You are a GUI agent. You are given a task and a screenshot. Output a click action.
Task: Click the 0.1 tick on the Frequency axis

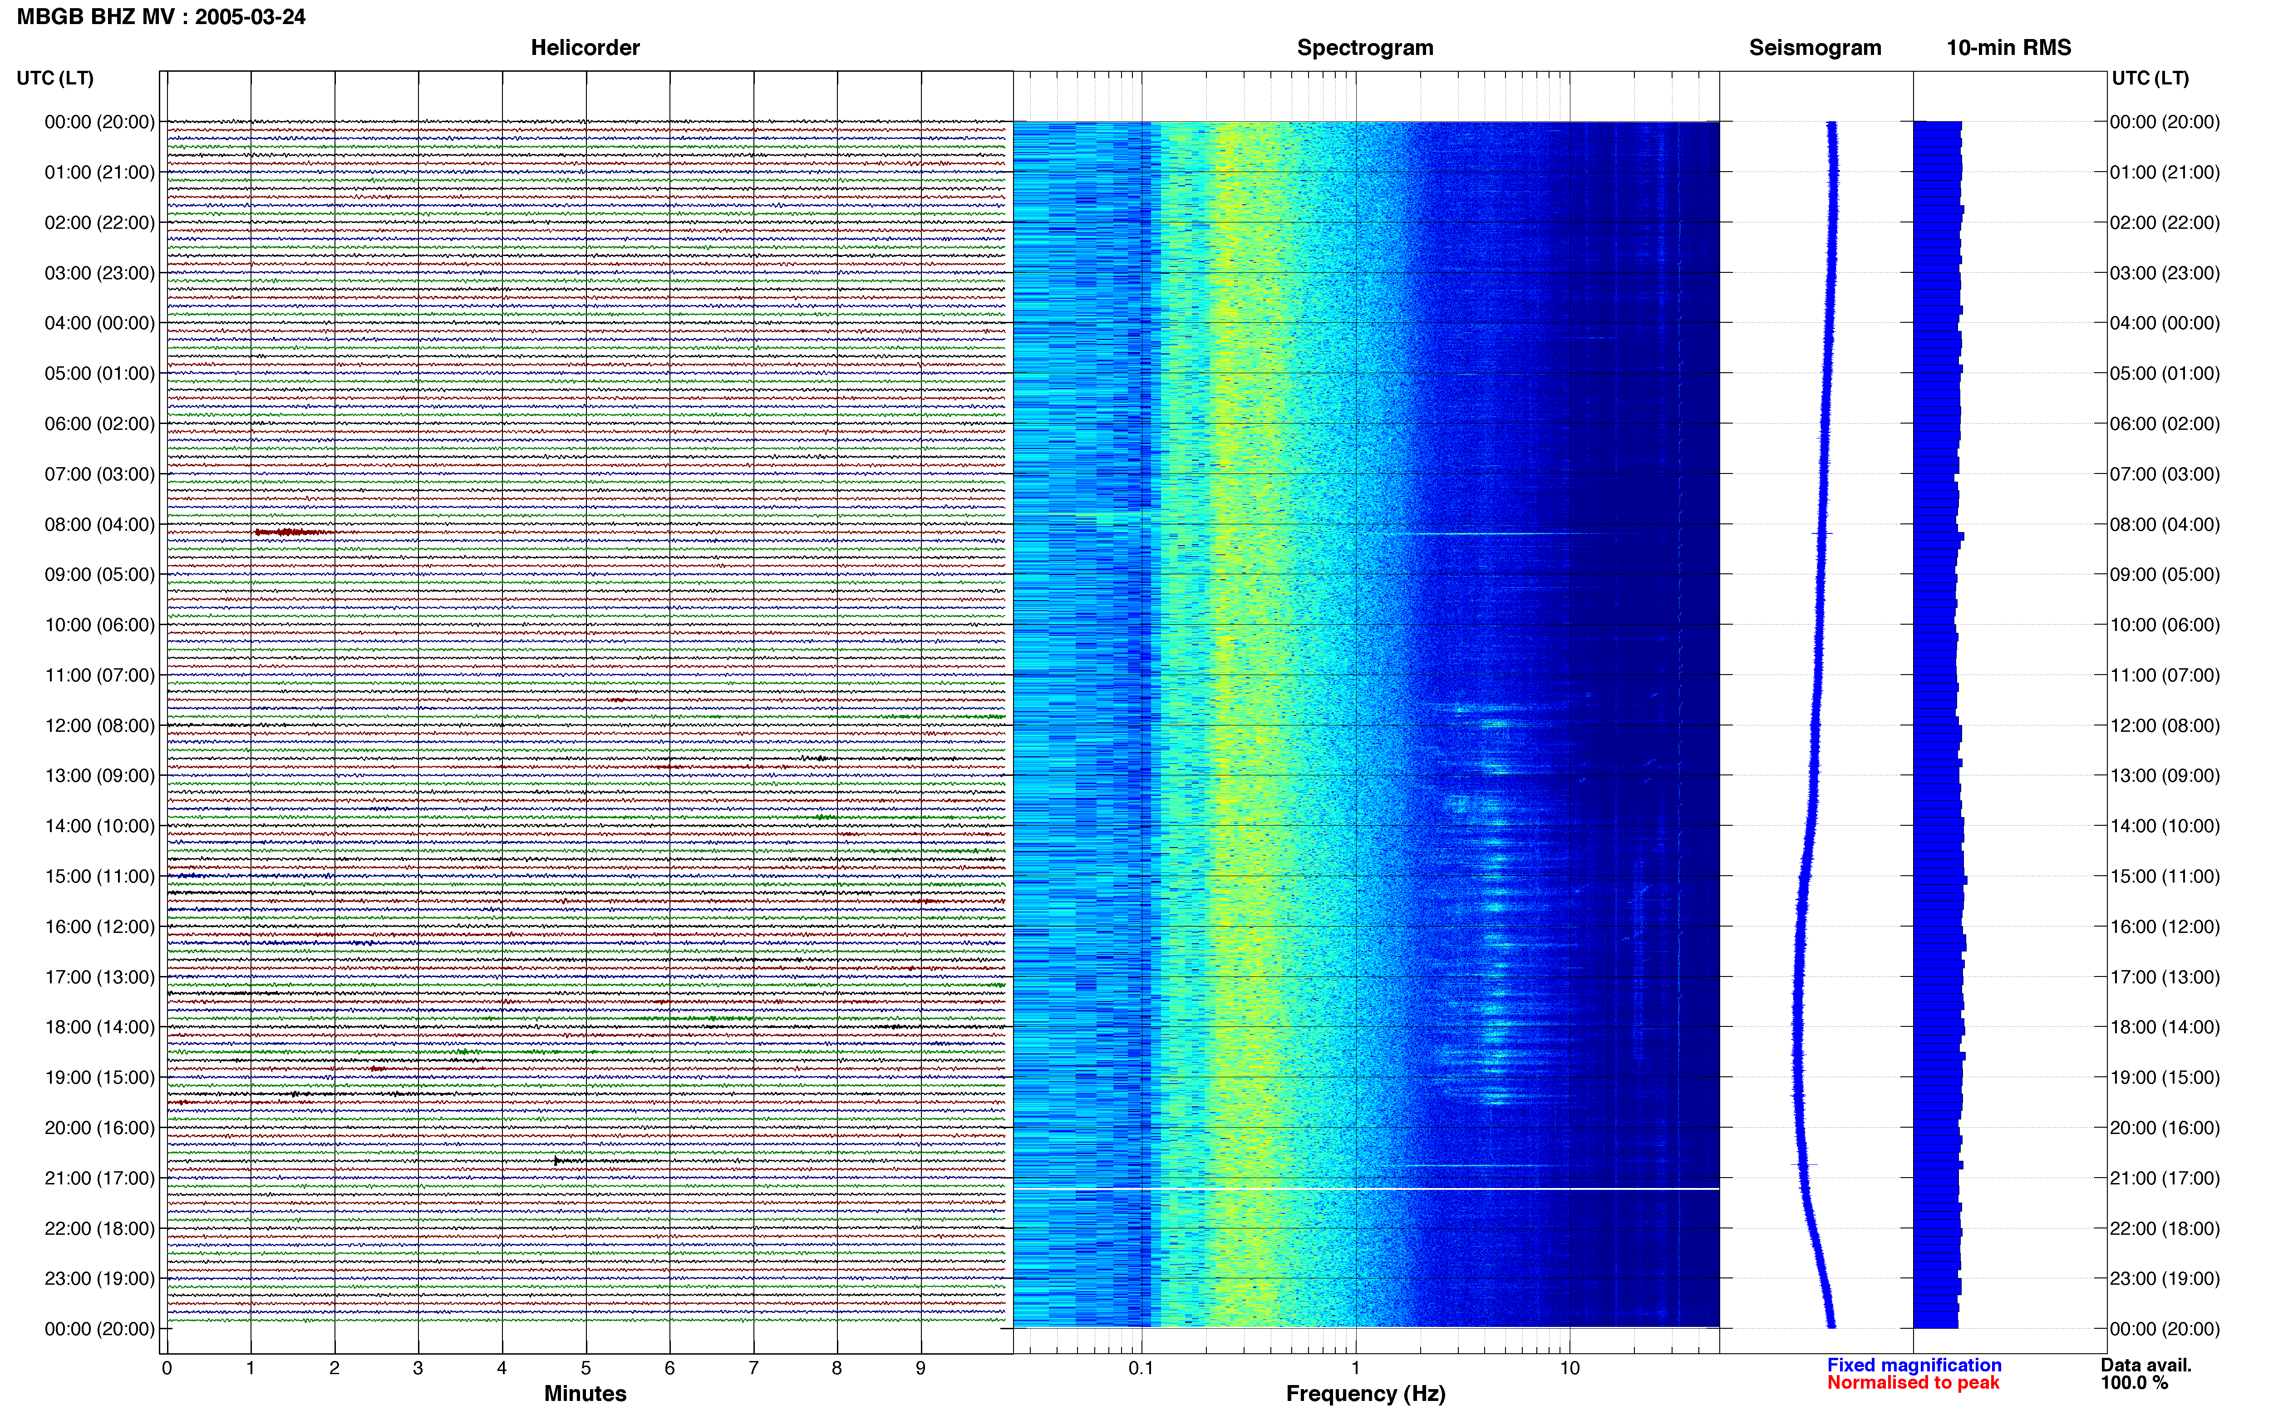click(1141, 1368)
